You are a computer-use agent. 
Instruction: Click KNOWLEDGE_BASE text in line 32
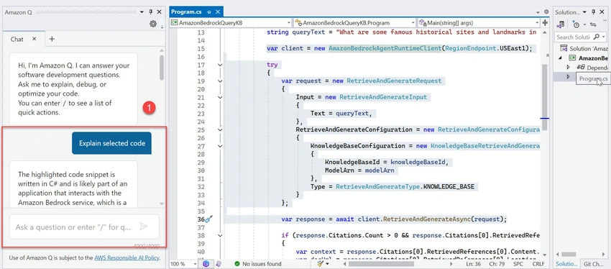coord(449,186)
